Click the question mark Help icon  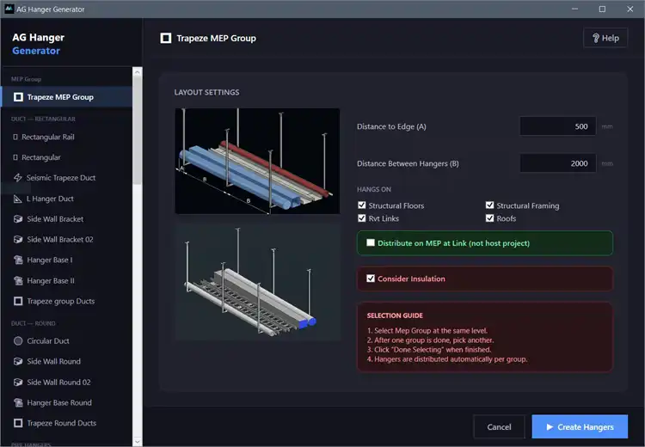pos(596,38)
